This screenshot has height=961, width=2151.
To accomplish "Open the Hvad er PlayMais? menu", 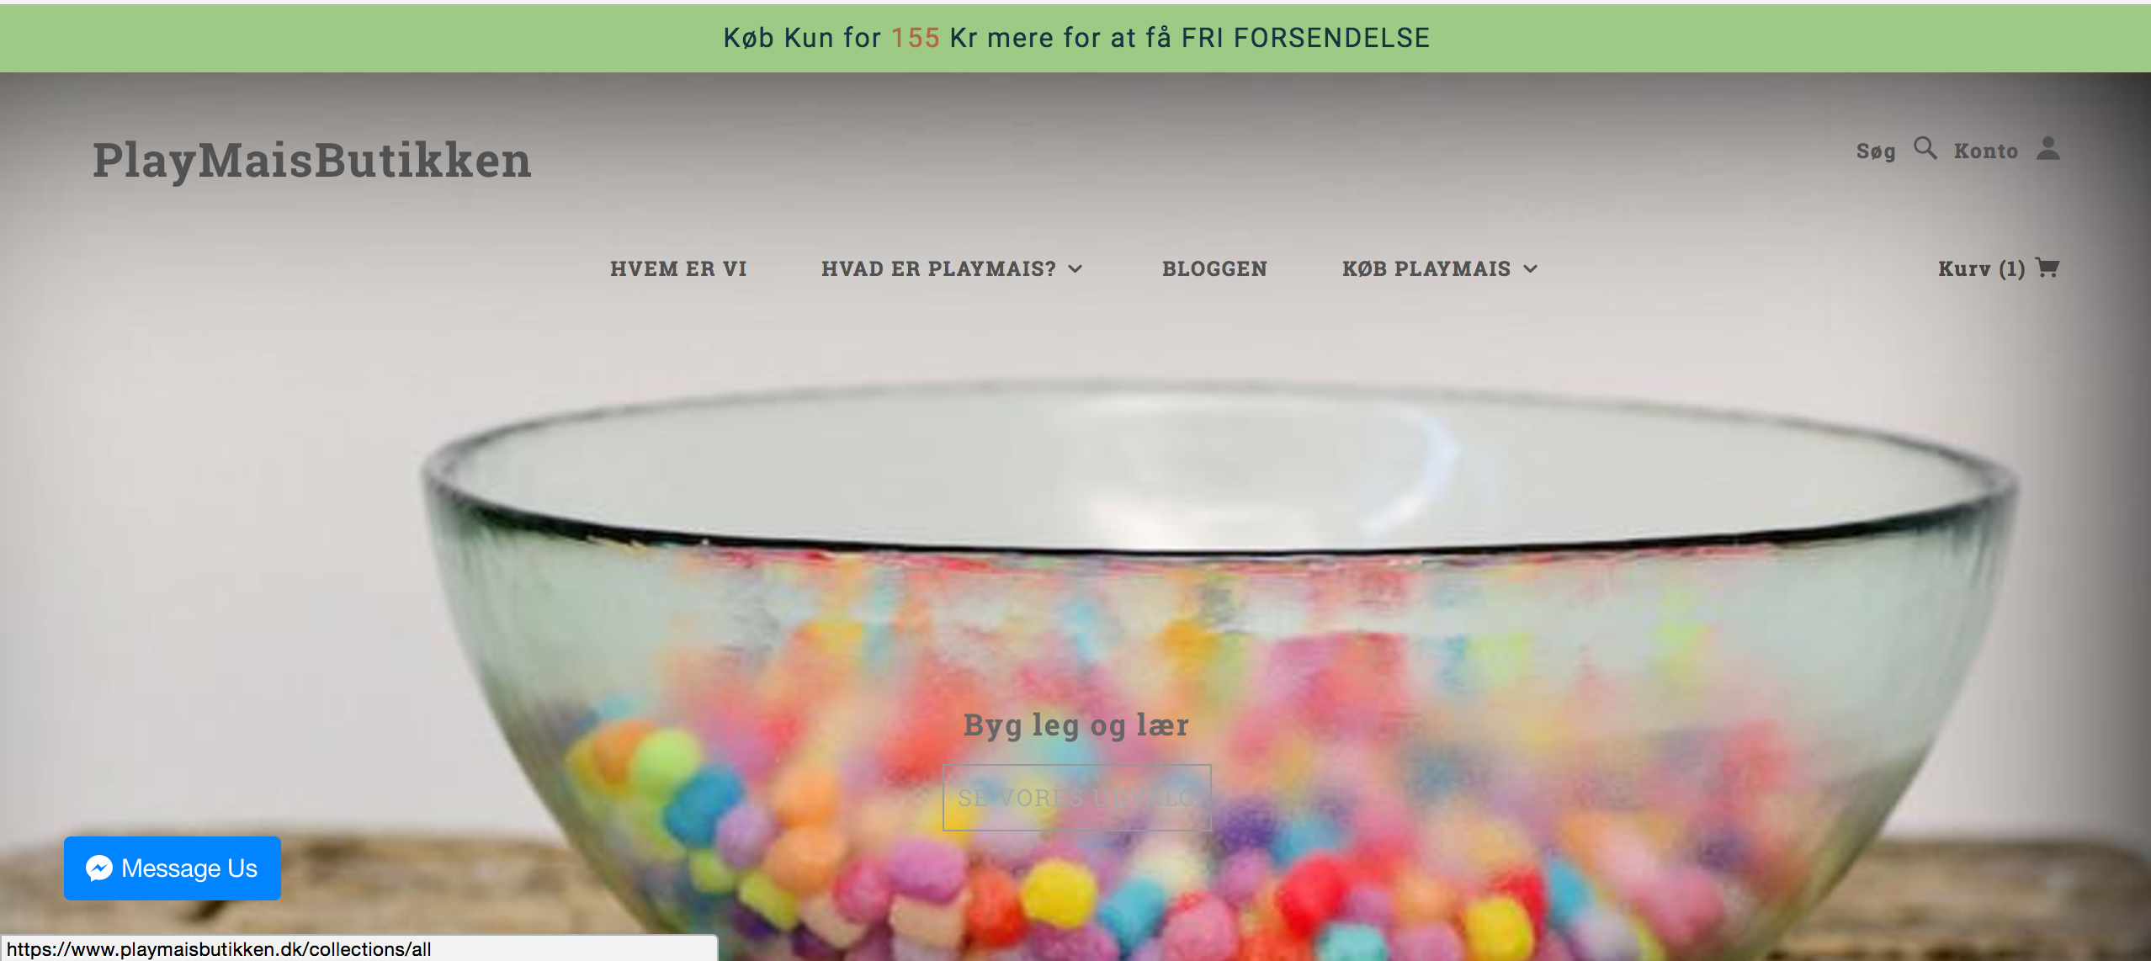I will 938,268.
